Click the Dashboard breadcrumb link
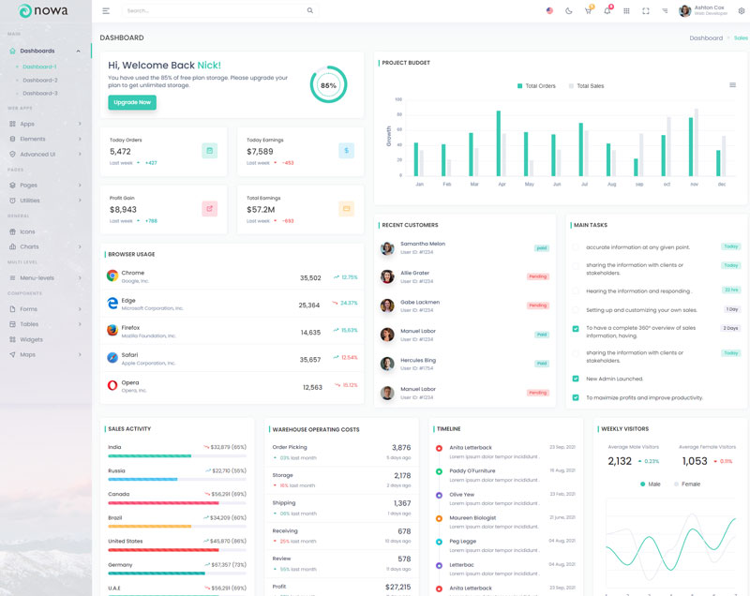This screenshot has height=596, width=750. coord(706,38)
